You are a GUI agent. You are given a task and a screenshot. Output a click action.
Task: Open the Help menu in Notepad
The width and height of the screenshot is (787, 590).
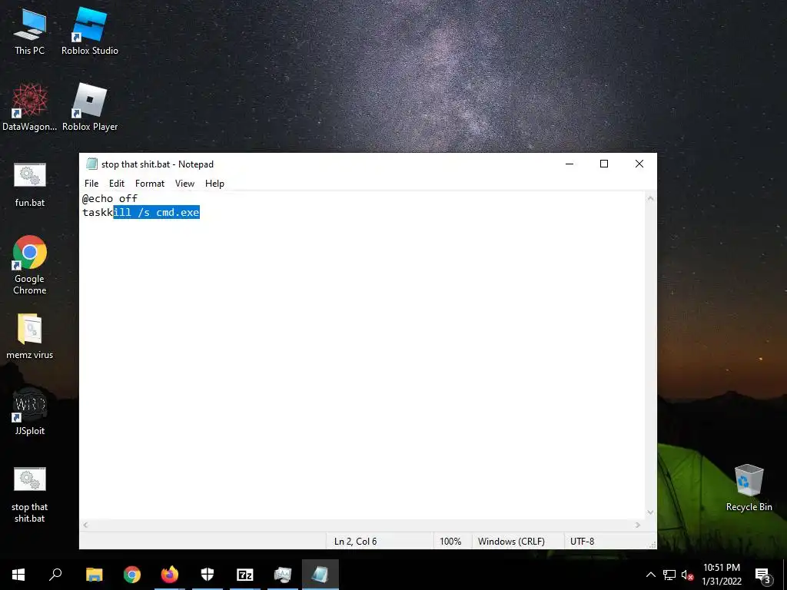[214, 184]
